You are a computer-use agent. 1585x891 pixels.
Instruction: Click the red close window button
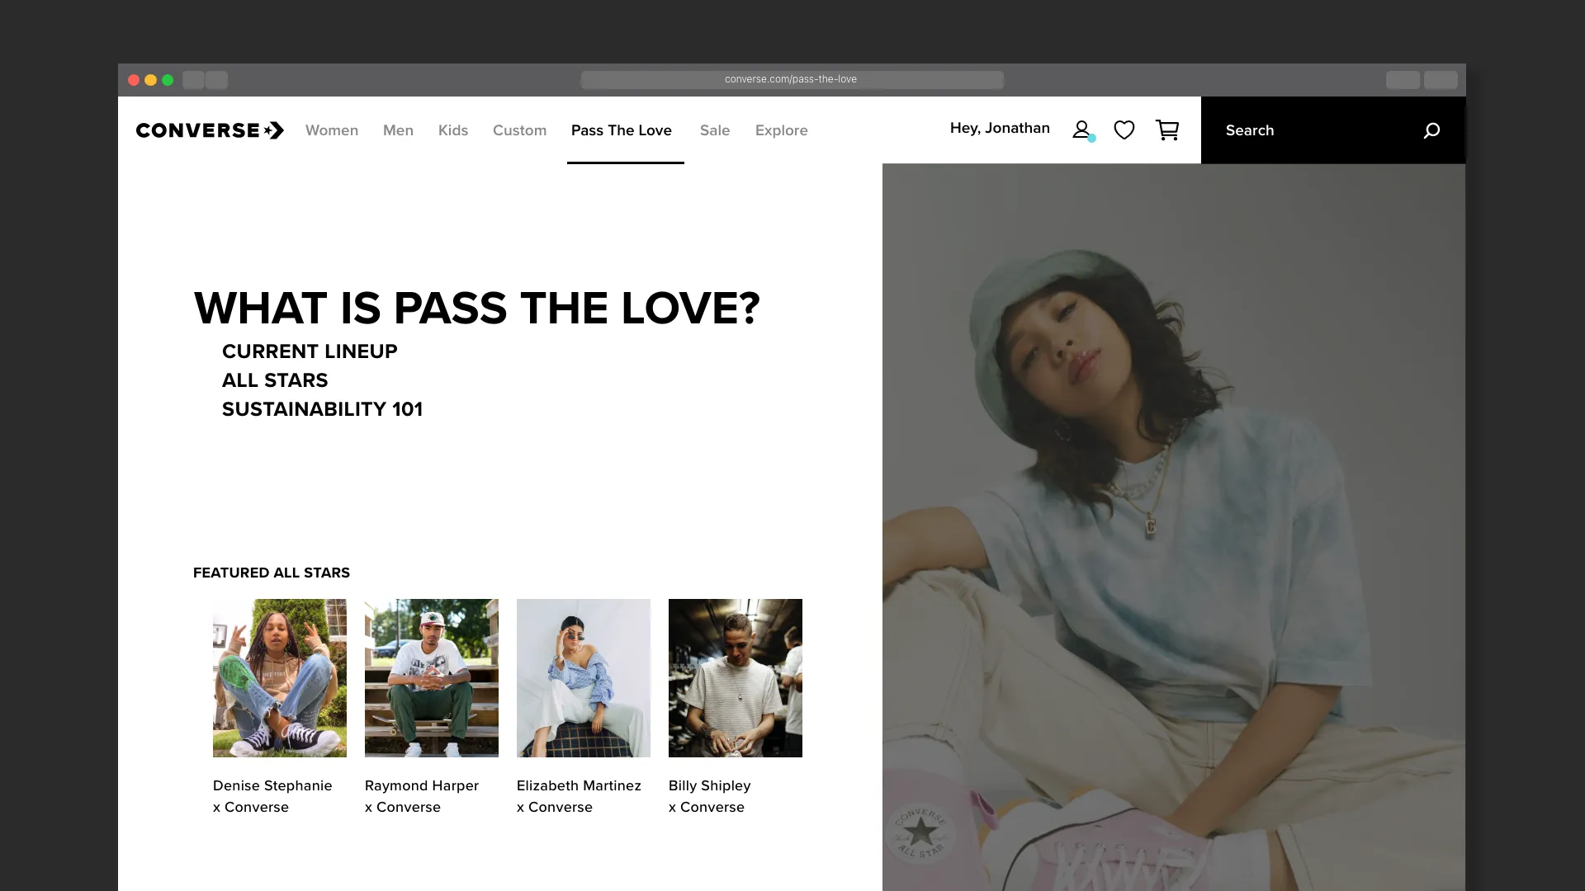click(134, 80)
